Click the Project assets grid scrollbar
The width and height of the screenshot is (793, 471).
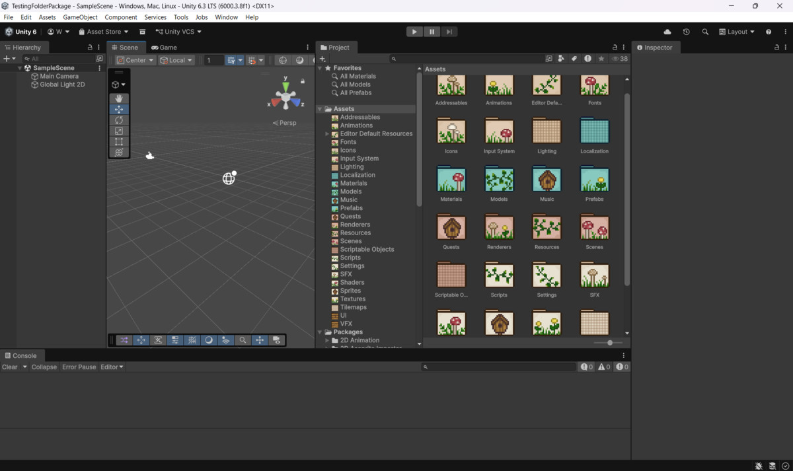pos(627,188)
